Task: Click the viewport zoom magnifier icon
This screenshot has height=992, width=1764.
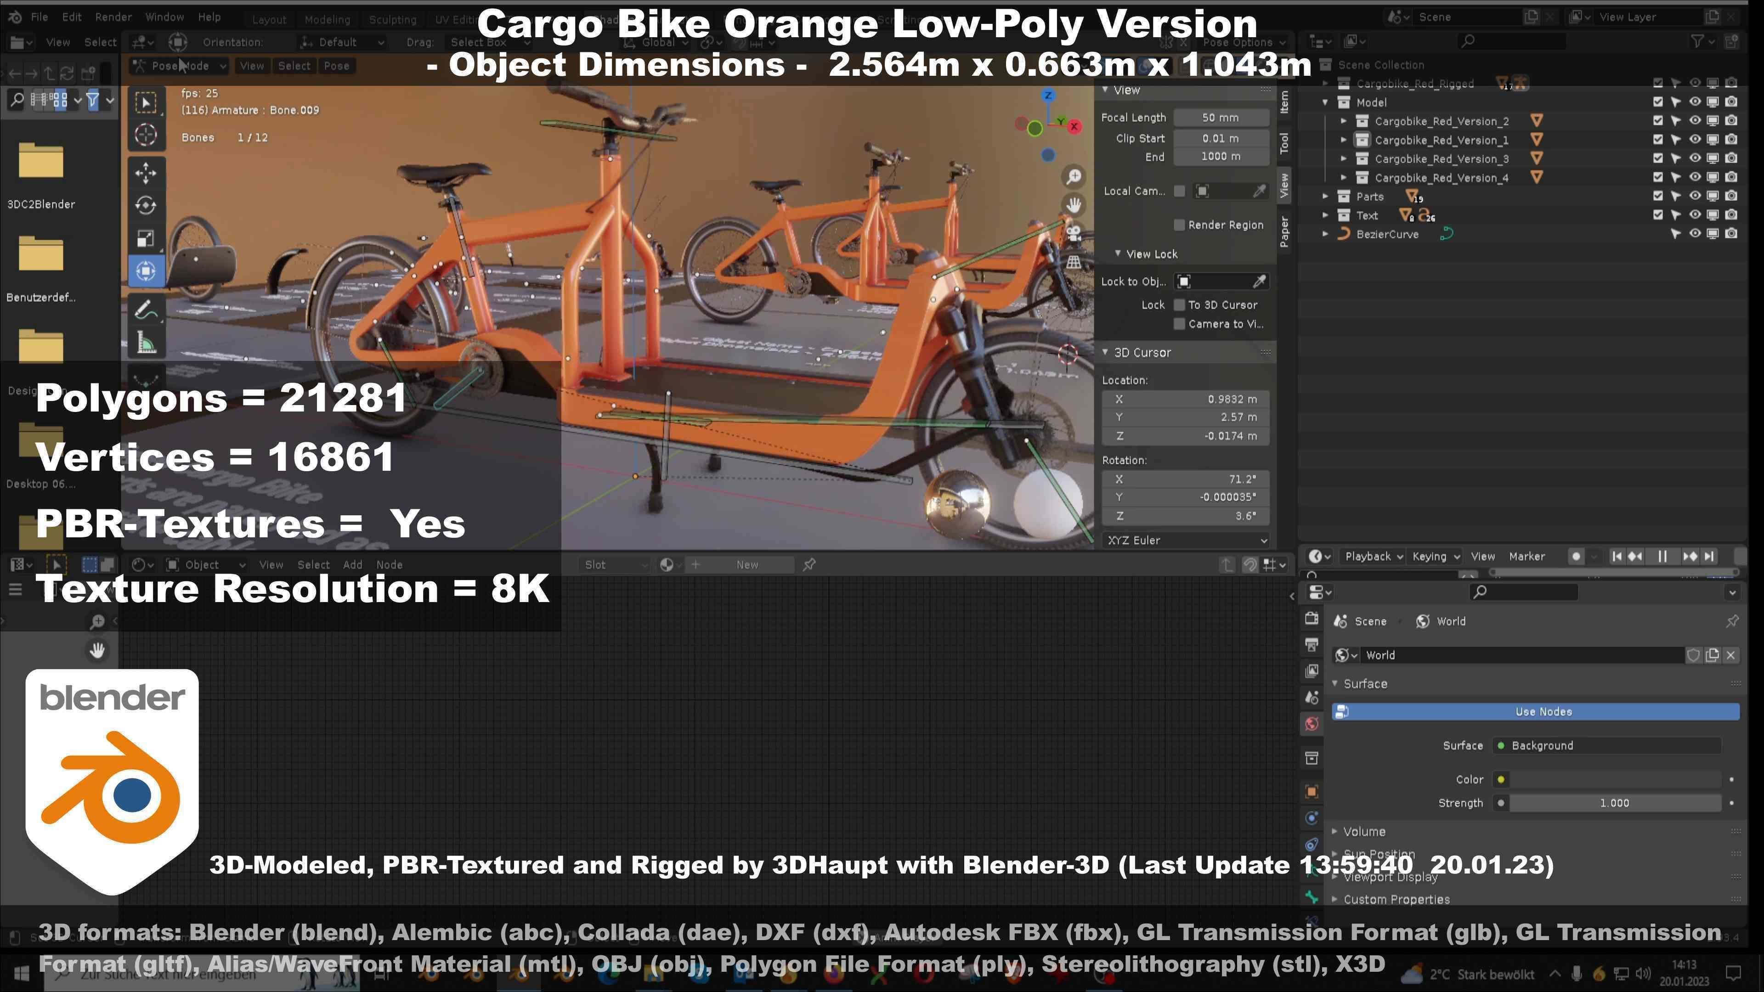Action: 1073,177
